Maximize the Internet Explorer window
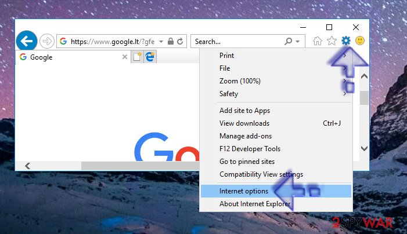 tap(329, 27)
